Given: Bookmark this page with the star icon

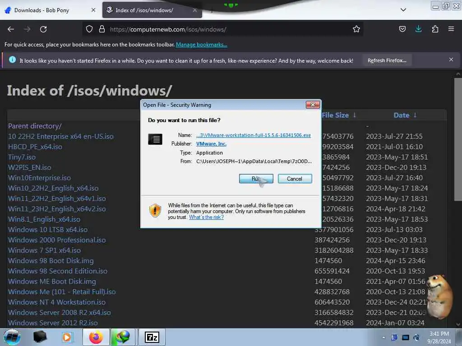Looking at the screenshot, I should pyautogui.click(x=356, y=29).
